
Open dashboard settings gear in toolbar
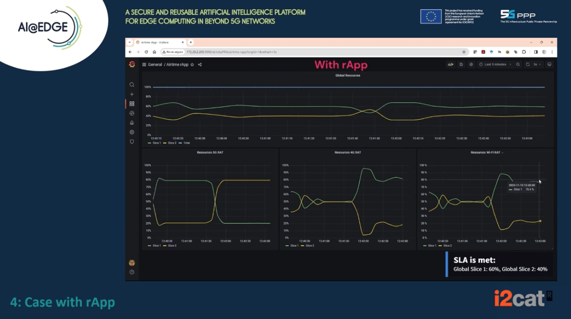(471, 64)
